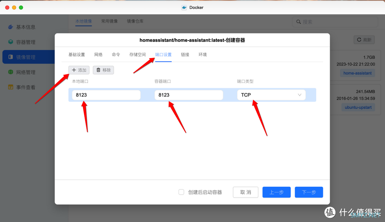The image size is (385, 222).
Task: Switch to 存储空间 tab
Action: pyautogui.click(x=138, y=55)
